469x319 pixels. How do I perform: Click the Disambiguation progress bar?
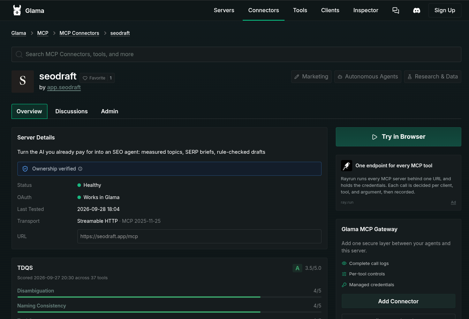169,297
